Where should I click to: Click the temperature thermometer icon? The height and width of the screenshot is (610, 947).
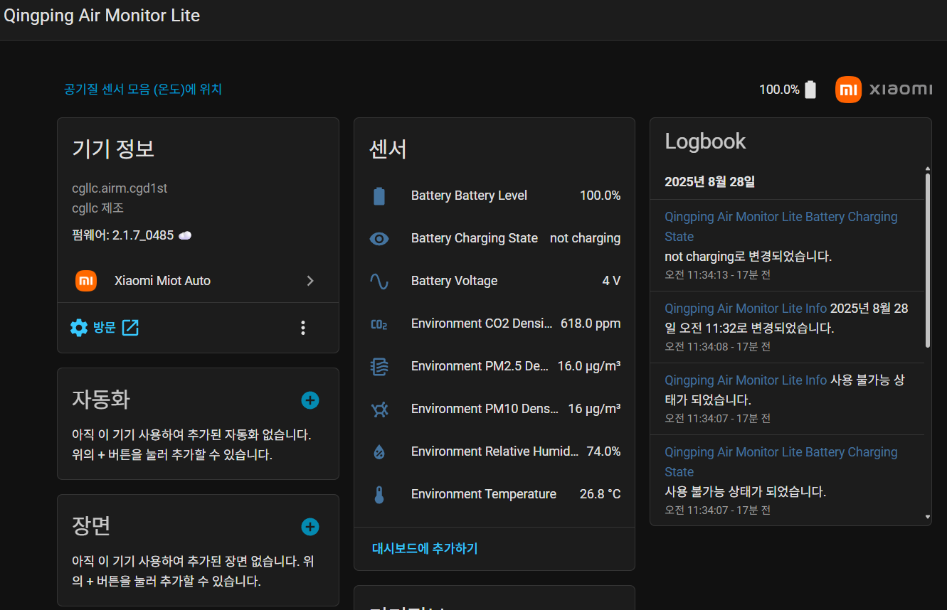coord(379,495)
